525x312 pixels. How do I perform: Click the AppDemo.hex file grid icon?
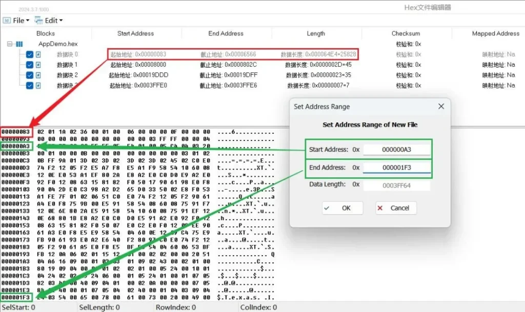pos(19,44)
